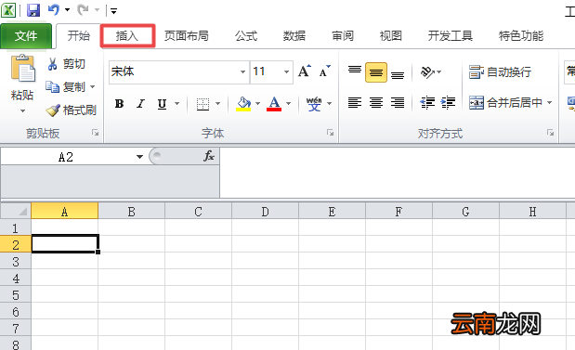Apply the red font color A
The height and width of the screenshot is (350, 575).
[x=274, y=104]
